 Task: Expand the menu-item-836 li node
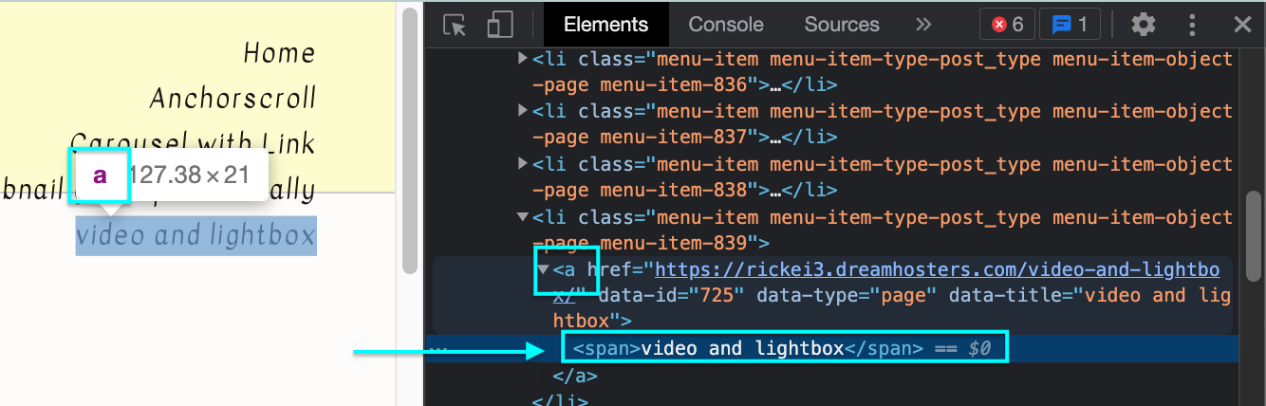pos(523,59)
